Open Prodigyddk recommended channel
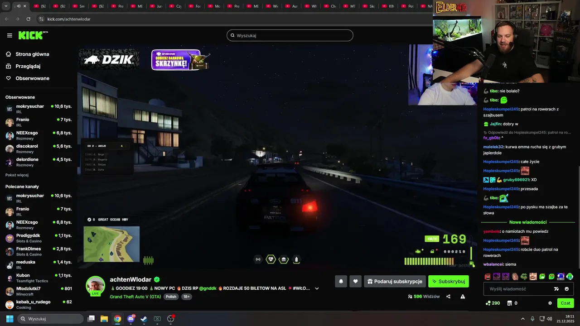Viewport: 580px width, 326px height. click(x=39, y=238)
